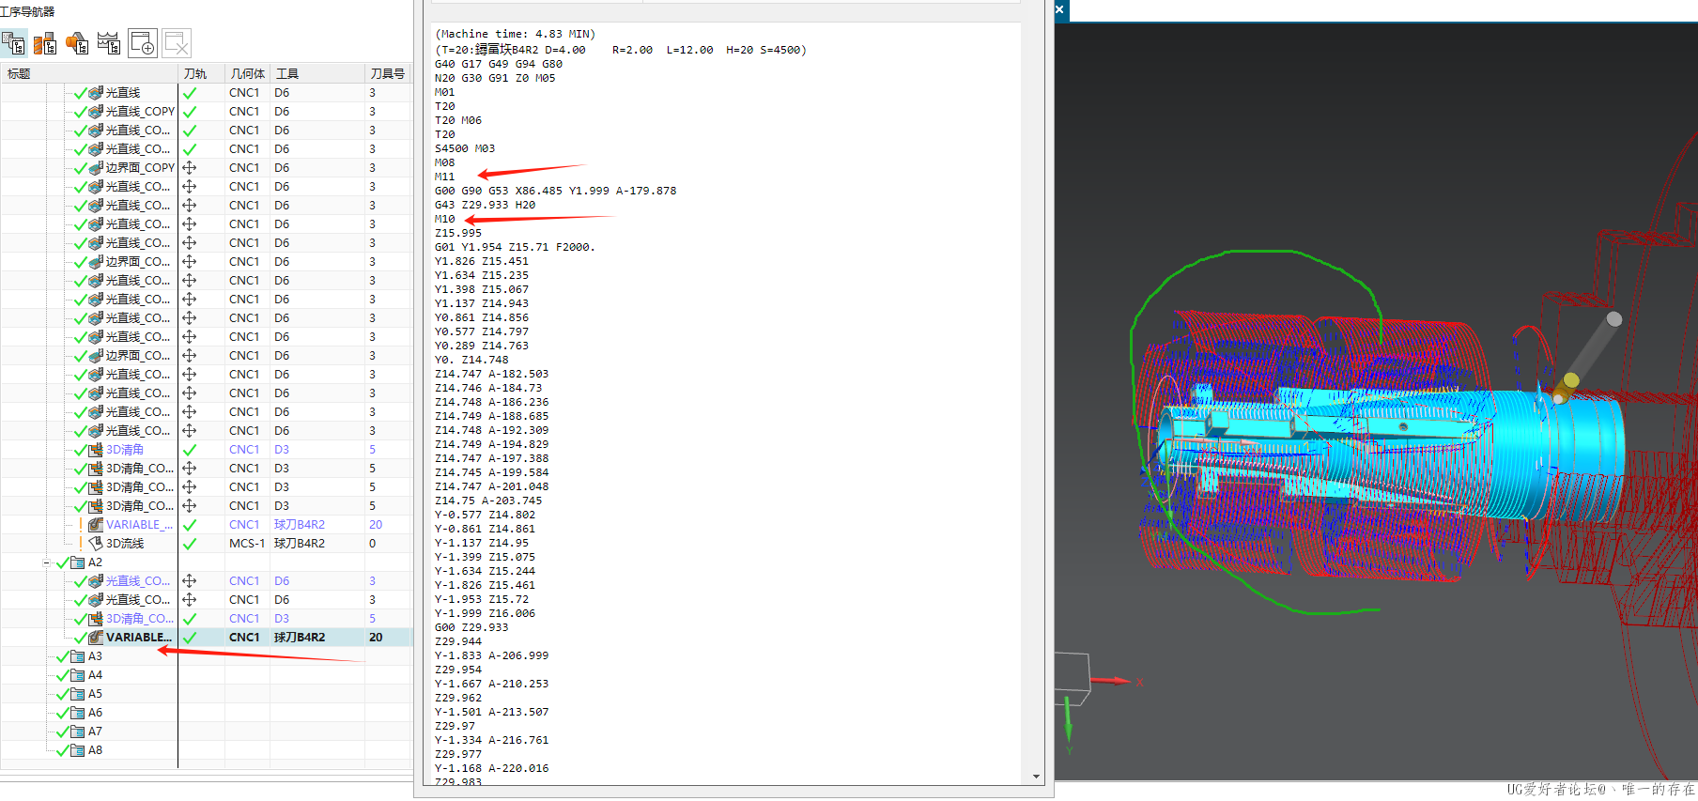Click green toolpath check in 光直线_COPY row
The image size is (1698, 801).
coord(190,112)
